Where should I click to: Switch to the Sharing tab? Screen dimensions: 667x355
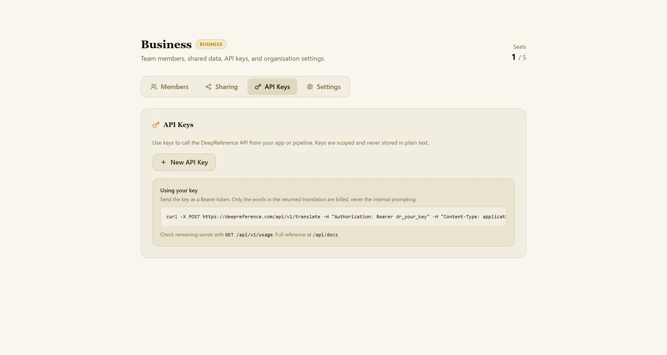click(x=222, y=87)
